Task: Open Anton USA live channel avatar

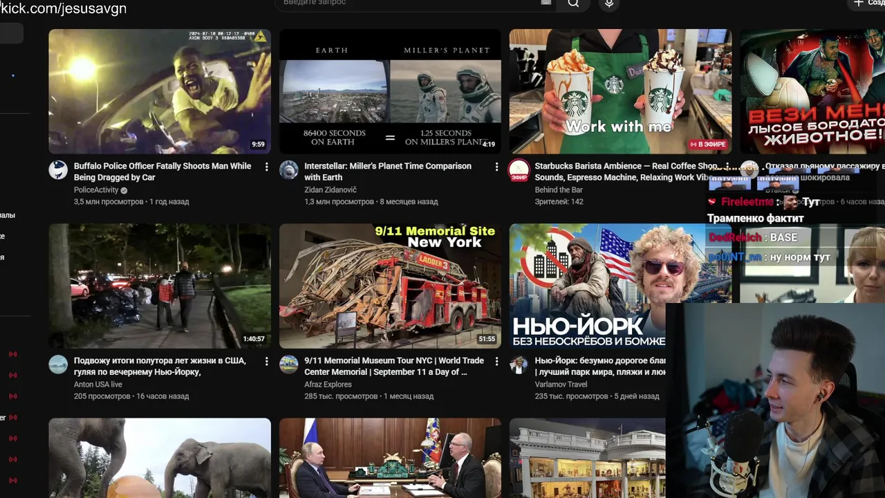Action: pos(58,365)
